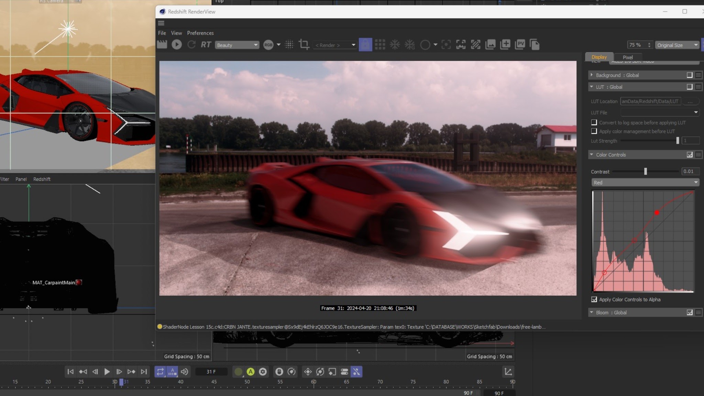Expand the Background Global section
The width and height of the screenshot is (704, 396).
[x=592, y=75]
